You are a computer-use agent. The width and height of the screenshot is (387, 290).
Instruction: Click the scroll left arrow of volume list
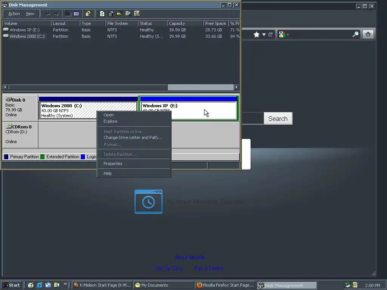click(x=5, y=87)
